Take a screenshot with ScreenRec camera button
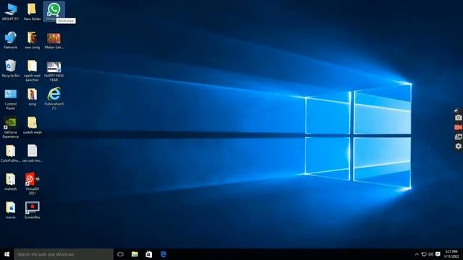Viewport: 463px width, 260px height. pos(458,118)
